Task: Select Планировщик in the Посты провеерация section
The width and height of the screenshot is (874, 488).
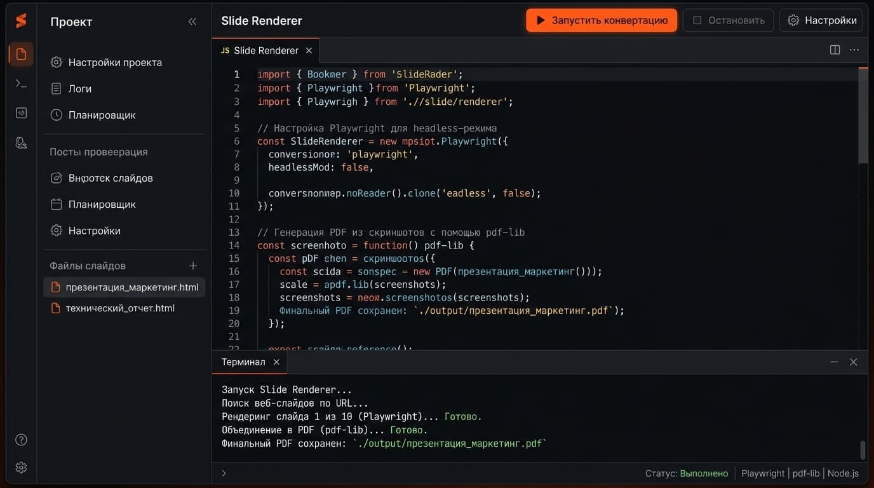Action: pos(102,204)
